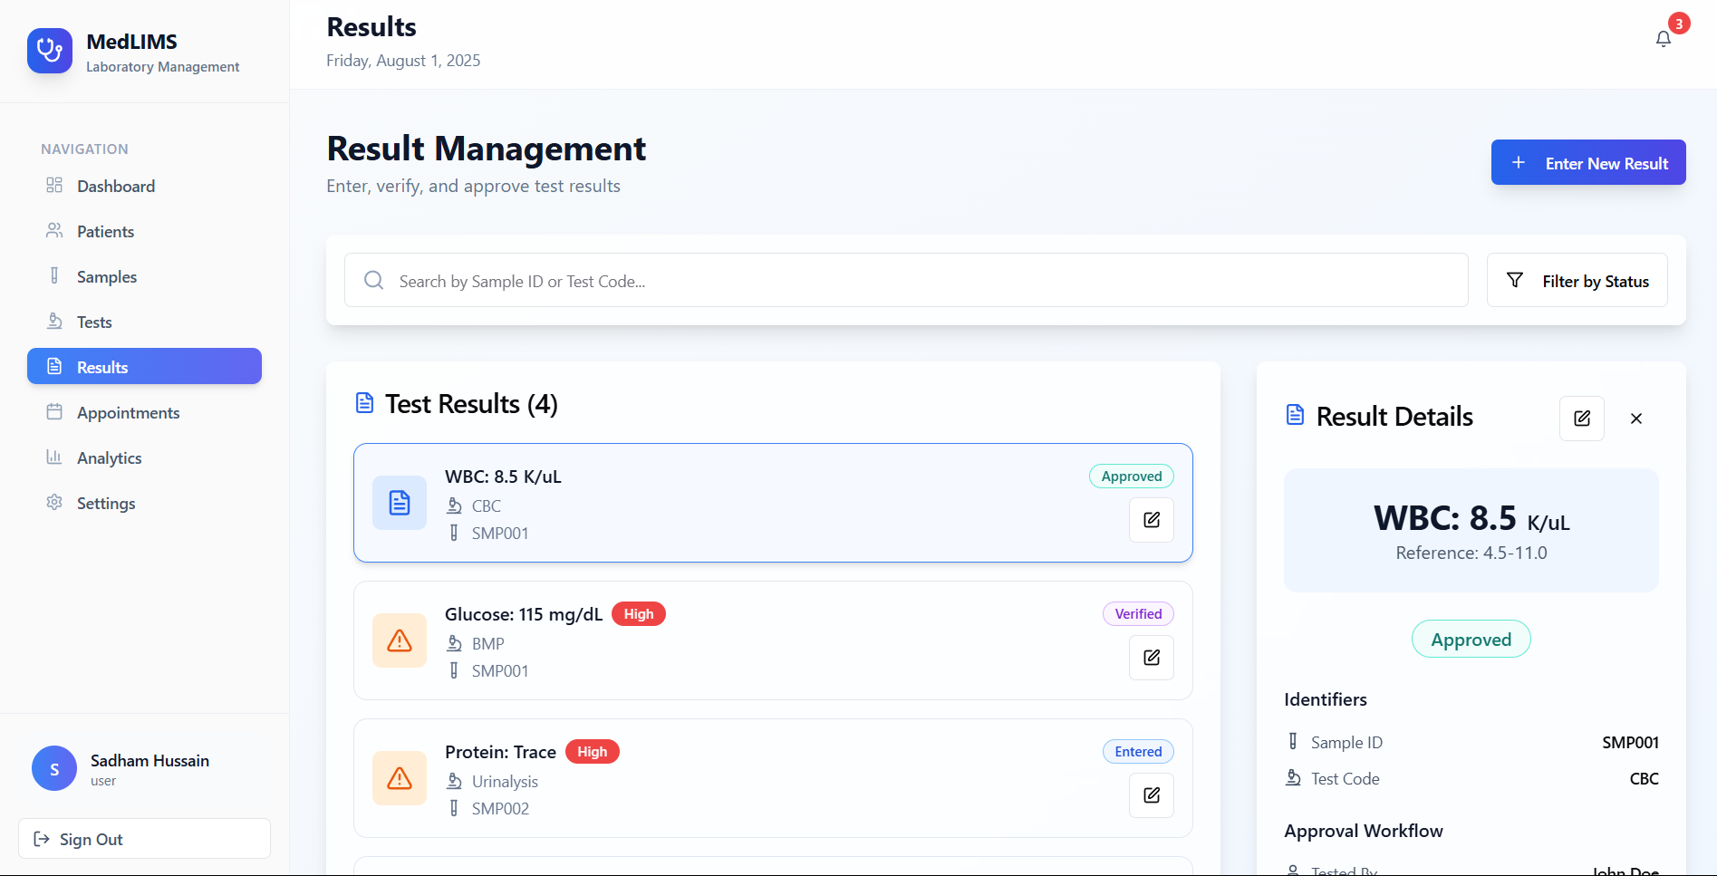Click the user avatar with letter S
The height and width of the screenshot is (876, 1717).
54,768
